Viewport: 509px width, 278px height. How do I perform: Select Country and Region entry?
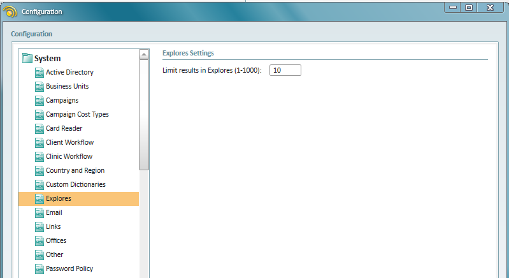(75, 170)
